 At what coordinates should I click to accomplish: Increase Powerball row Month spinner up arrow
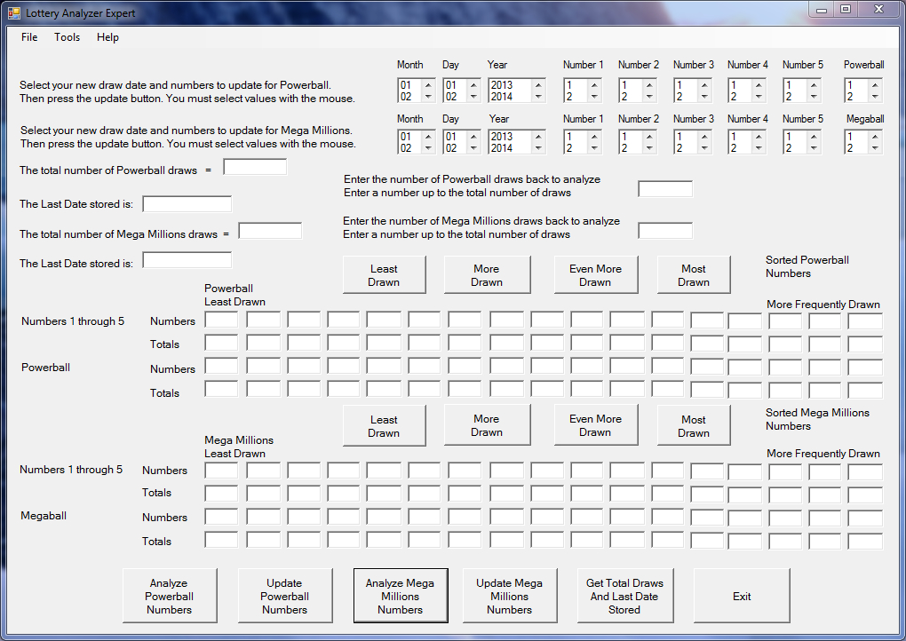[x=428, y=85]
